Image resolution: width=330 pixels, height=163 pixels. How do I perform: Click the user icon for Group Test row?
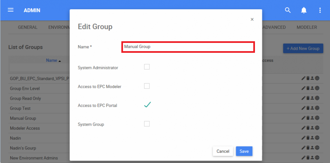[x=312, y=108]
